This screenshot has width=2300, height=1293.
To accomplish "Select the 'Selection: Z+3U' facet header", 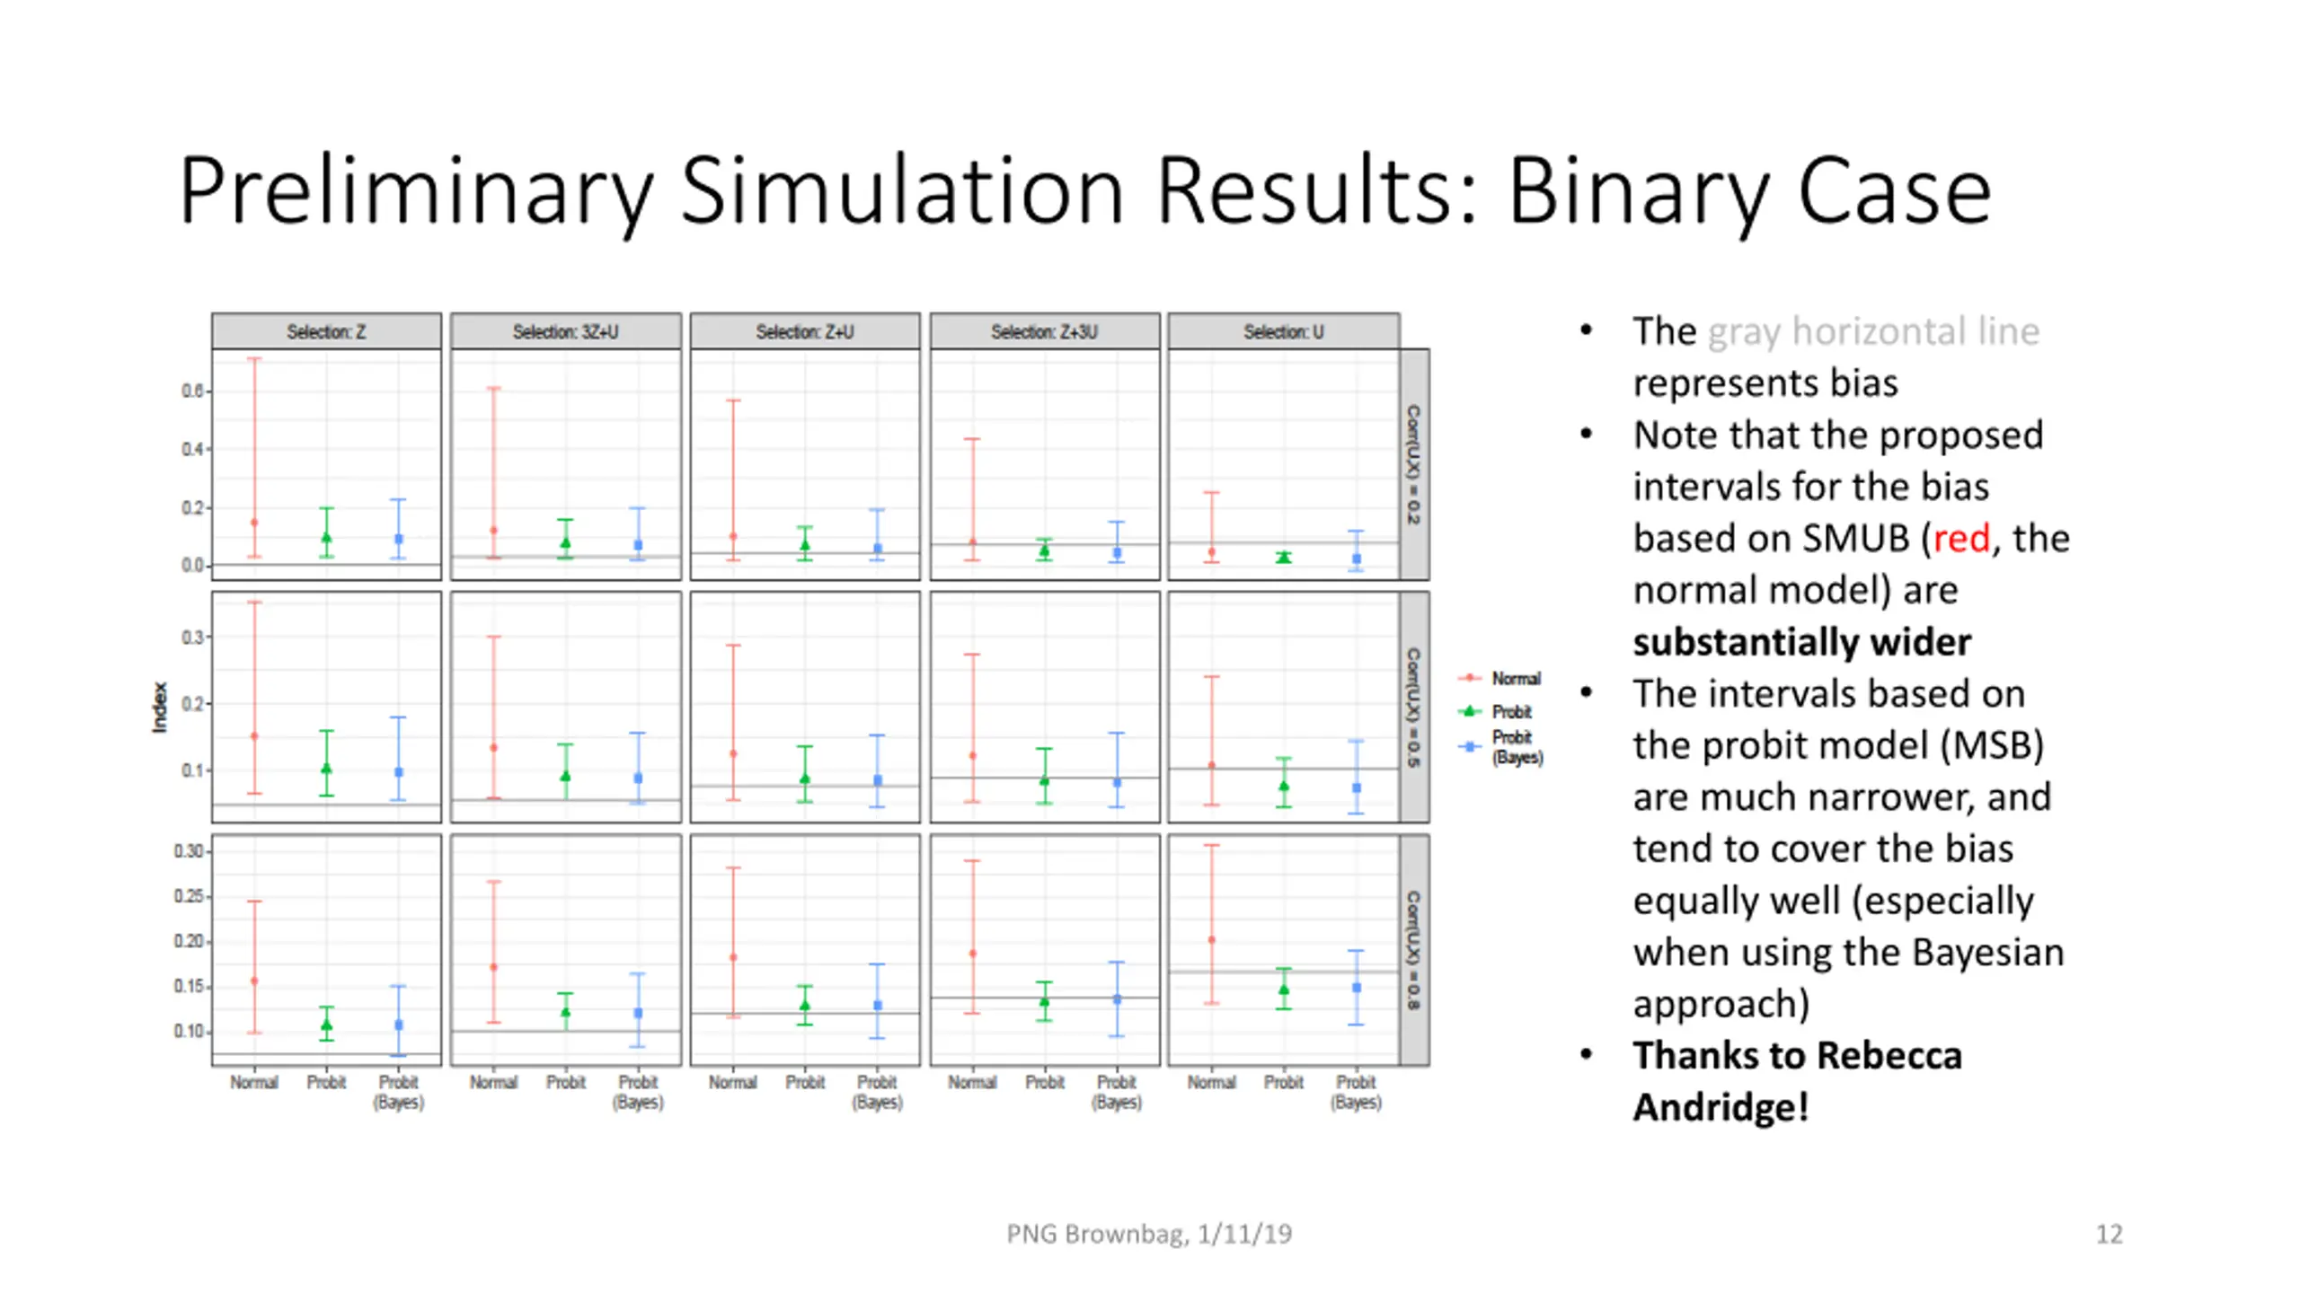I will point(1044,331).
